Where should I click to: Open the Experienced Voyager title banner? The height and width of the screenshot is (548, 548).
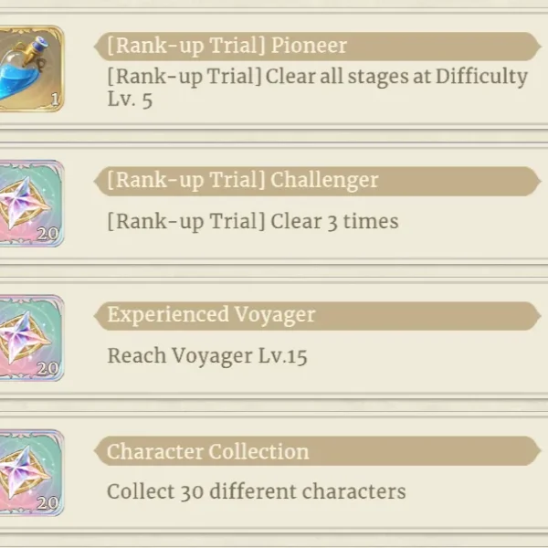point(317,316)
